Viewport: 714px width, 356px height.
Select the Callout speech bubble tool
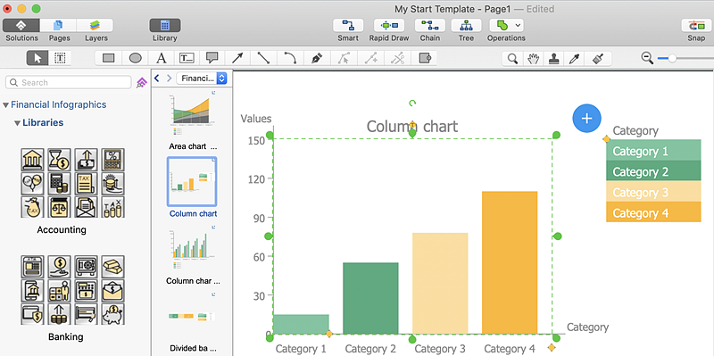point(212,58)
